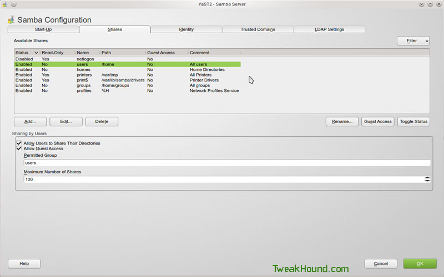Click the Add... button
444x277 pixels.
(x=31, y=121)
